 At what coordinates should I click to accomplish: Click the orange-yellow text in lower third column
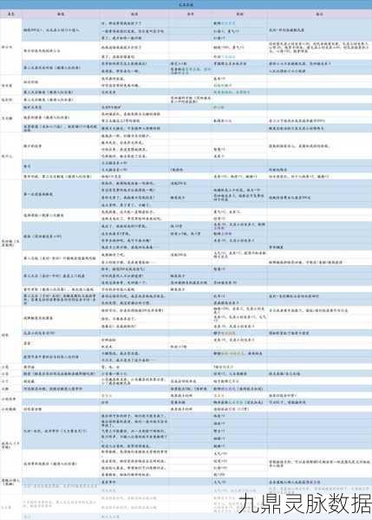tap(107, 395)
